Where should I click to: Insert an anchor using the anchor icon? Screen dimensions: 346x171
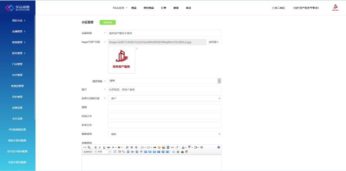[x=174, y=152]
